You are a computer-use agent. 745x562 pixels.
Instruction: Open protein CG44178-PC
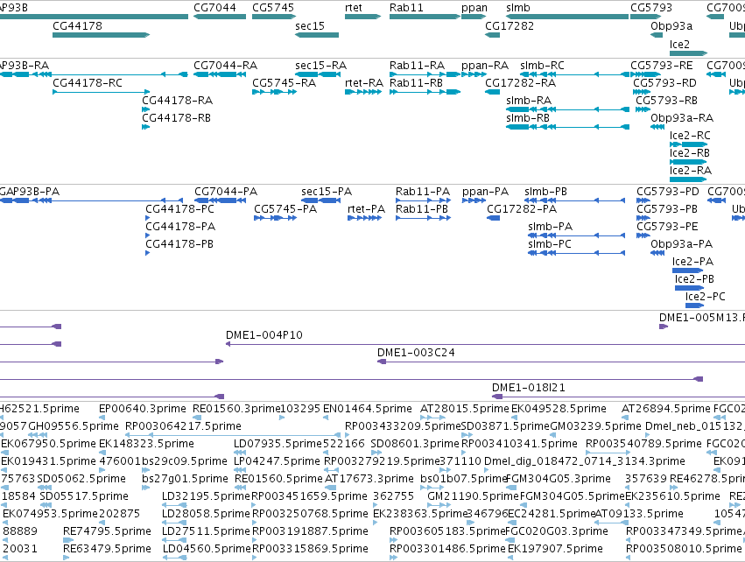point(179,209)
